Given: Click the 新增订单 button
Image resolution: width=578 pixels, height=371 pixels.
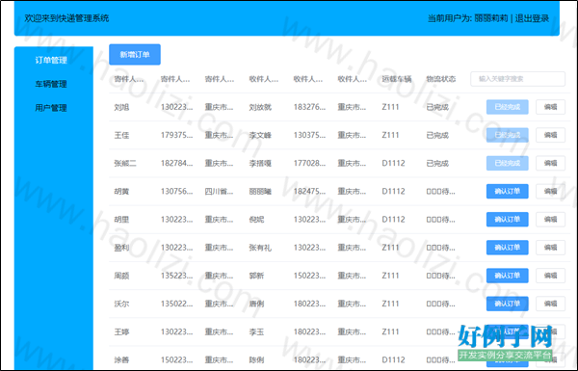Looking at the screenshot, I should point(135,55).
